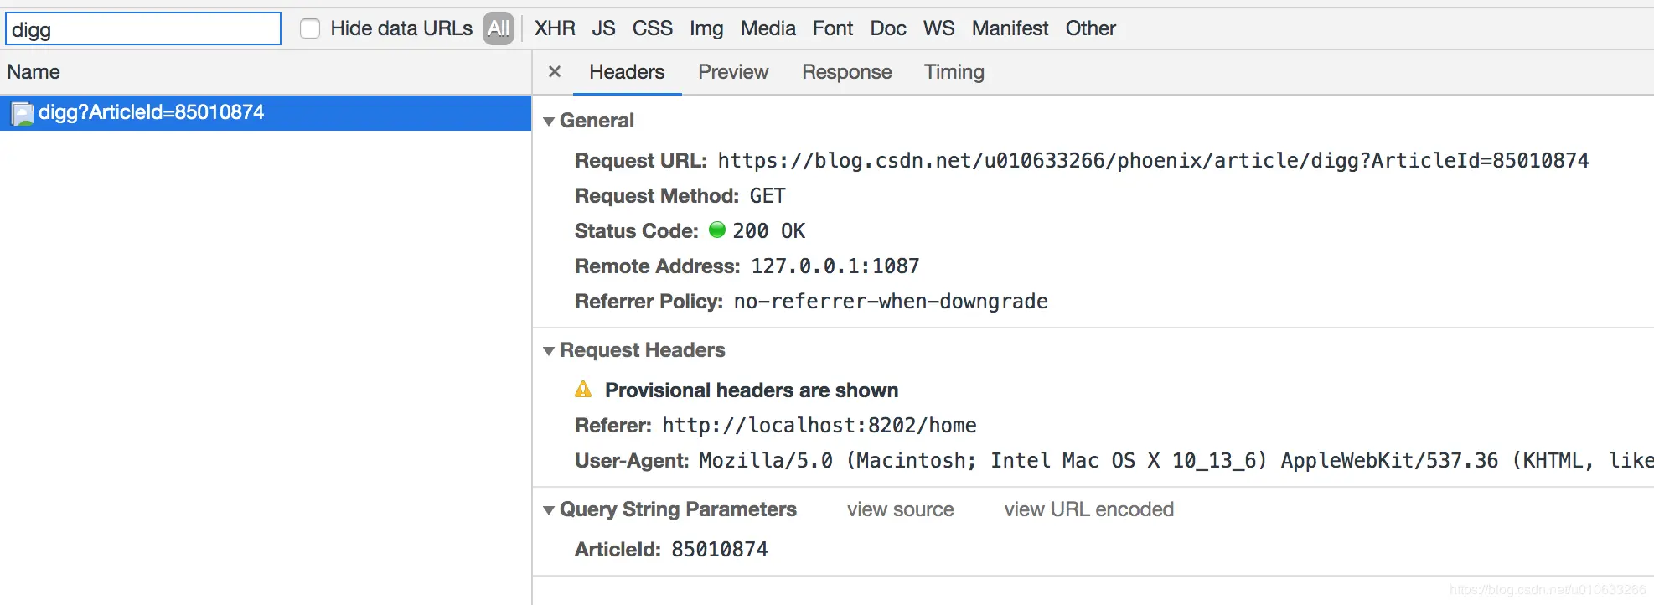Filter requests by XHR type
The height and width of the screenshot is (605, 1654).
pos(555,28)
